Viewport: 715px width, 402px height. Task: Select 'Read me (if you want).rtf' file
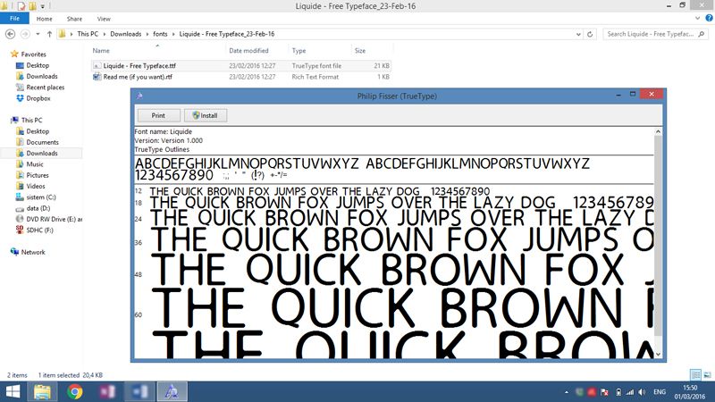coord(138,77)
